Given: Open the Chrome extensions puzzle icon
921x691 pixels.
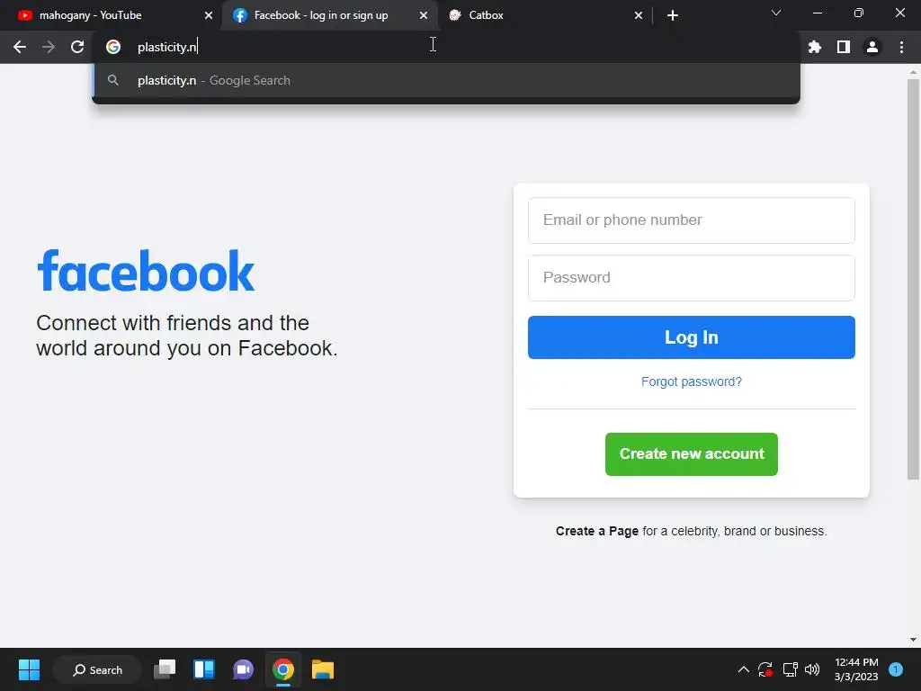Looking at the screenshot, I should [x=815, y=47].
